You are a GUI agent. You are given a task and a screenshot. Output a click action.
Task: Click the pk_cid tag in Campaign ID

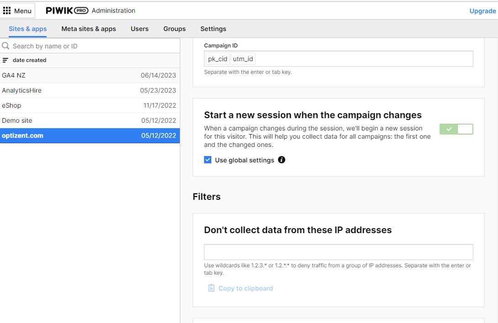coord(217,58)
